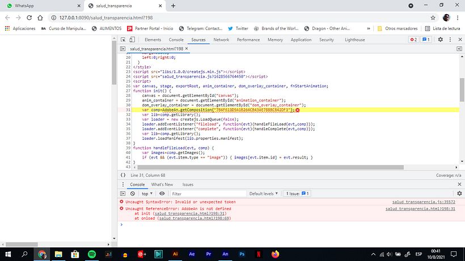Focus the console Filter field
The image size is (465, 261).
(x=208, y=194)
